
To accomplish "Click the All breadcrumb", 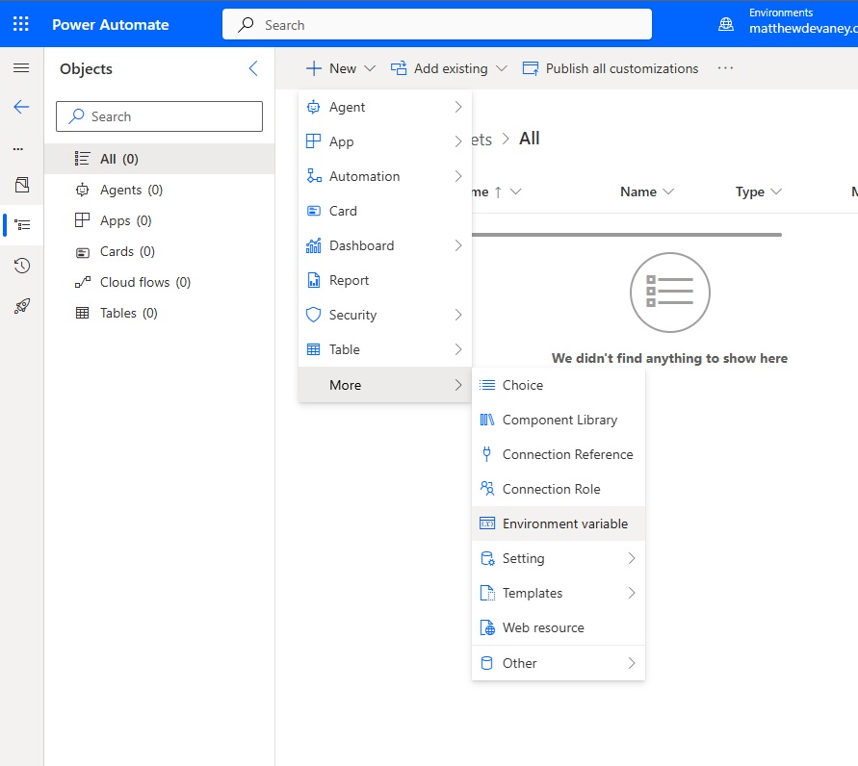I will pyautogui.click(x=529, y=139).
